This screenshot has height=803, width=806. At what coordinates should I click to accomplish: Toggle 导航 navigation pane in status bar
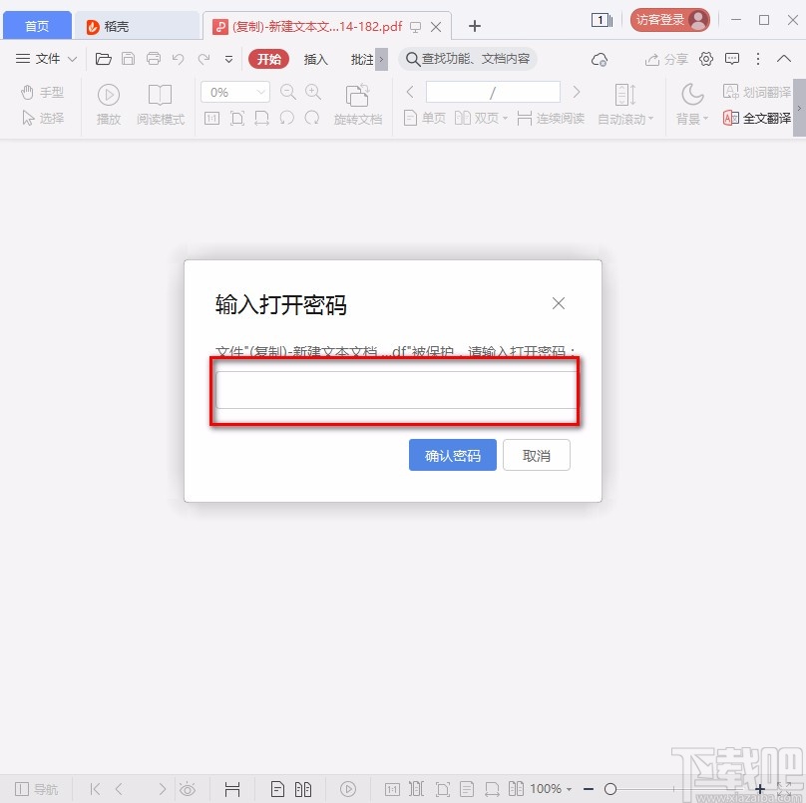point(36,789)
